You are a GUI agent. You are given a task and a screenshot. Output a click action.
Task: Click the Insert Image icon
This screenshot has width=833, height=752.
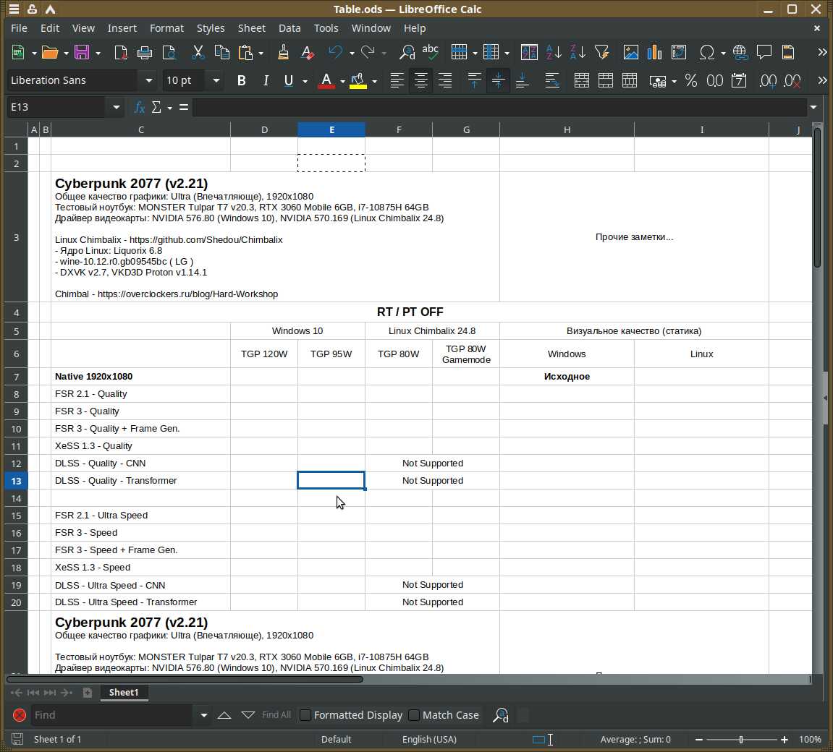click(631, 52)
